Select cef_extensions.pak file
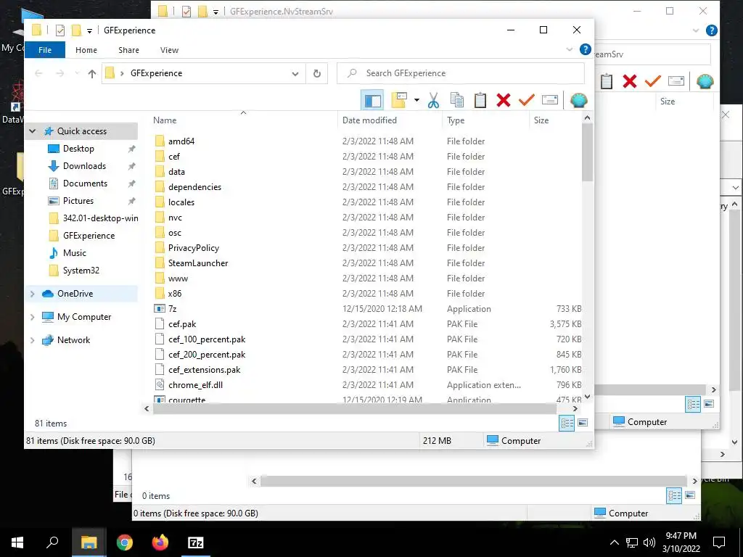This screenshot has width=743, height=557. [x=204, y=370]
